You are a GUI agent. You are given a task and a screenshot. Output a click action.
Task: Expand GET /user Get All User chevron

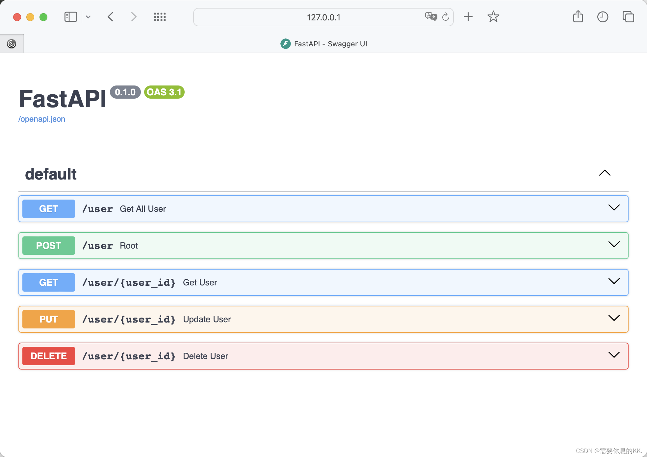(614, 207)
